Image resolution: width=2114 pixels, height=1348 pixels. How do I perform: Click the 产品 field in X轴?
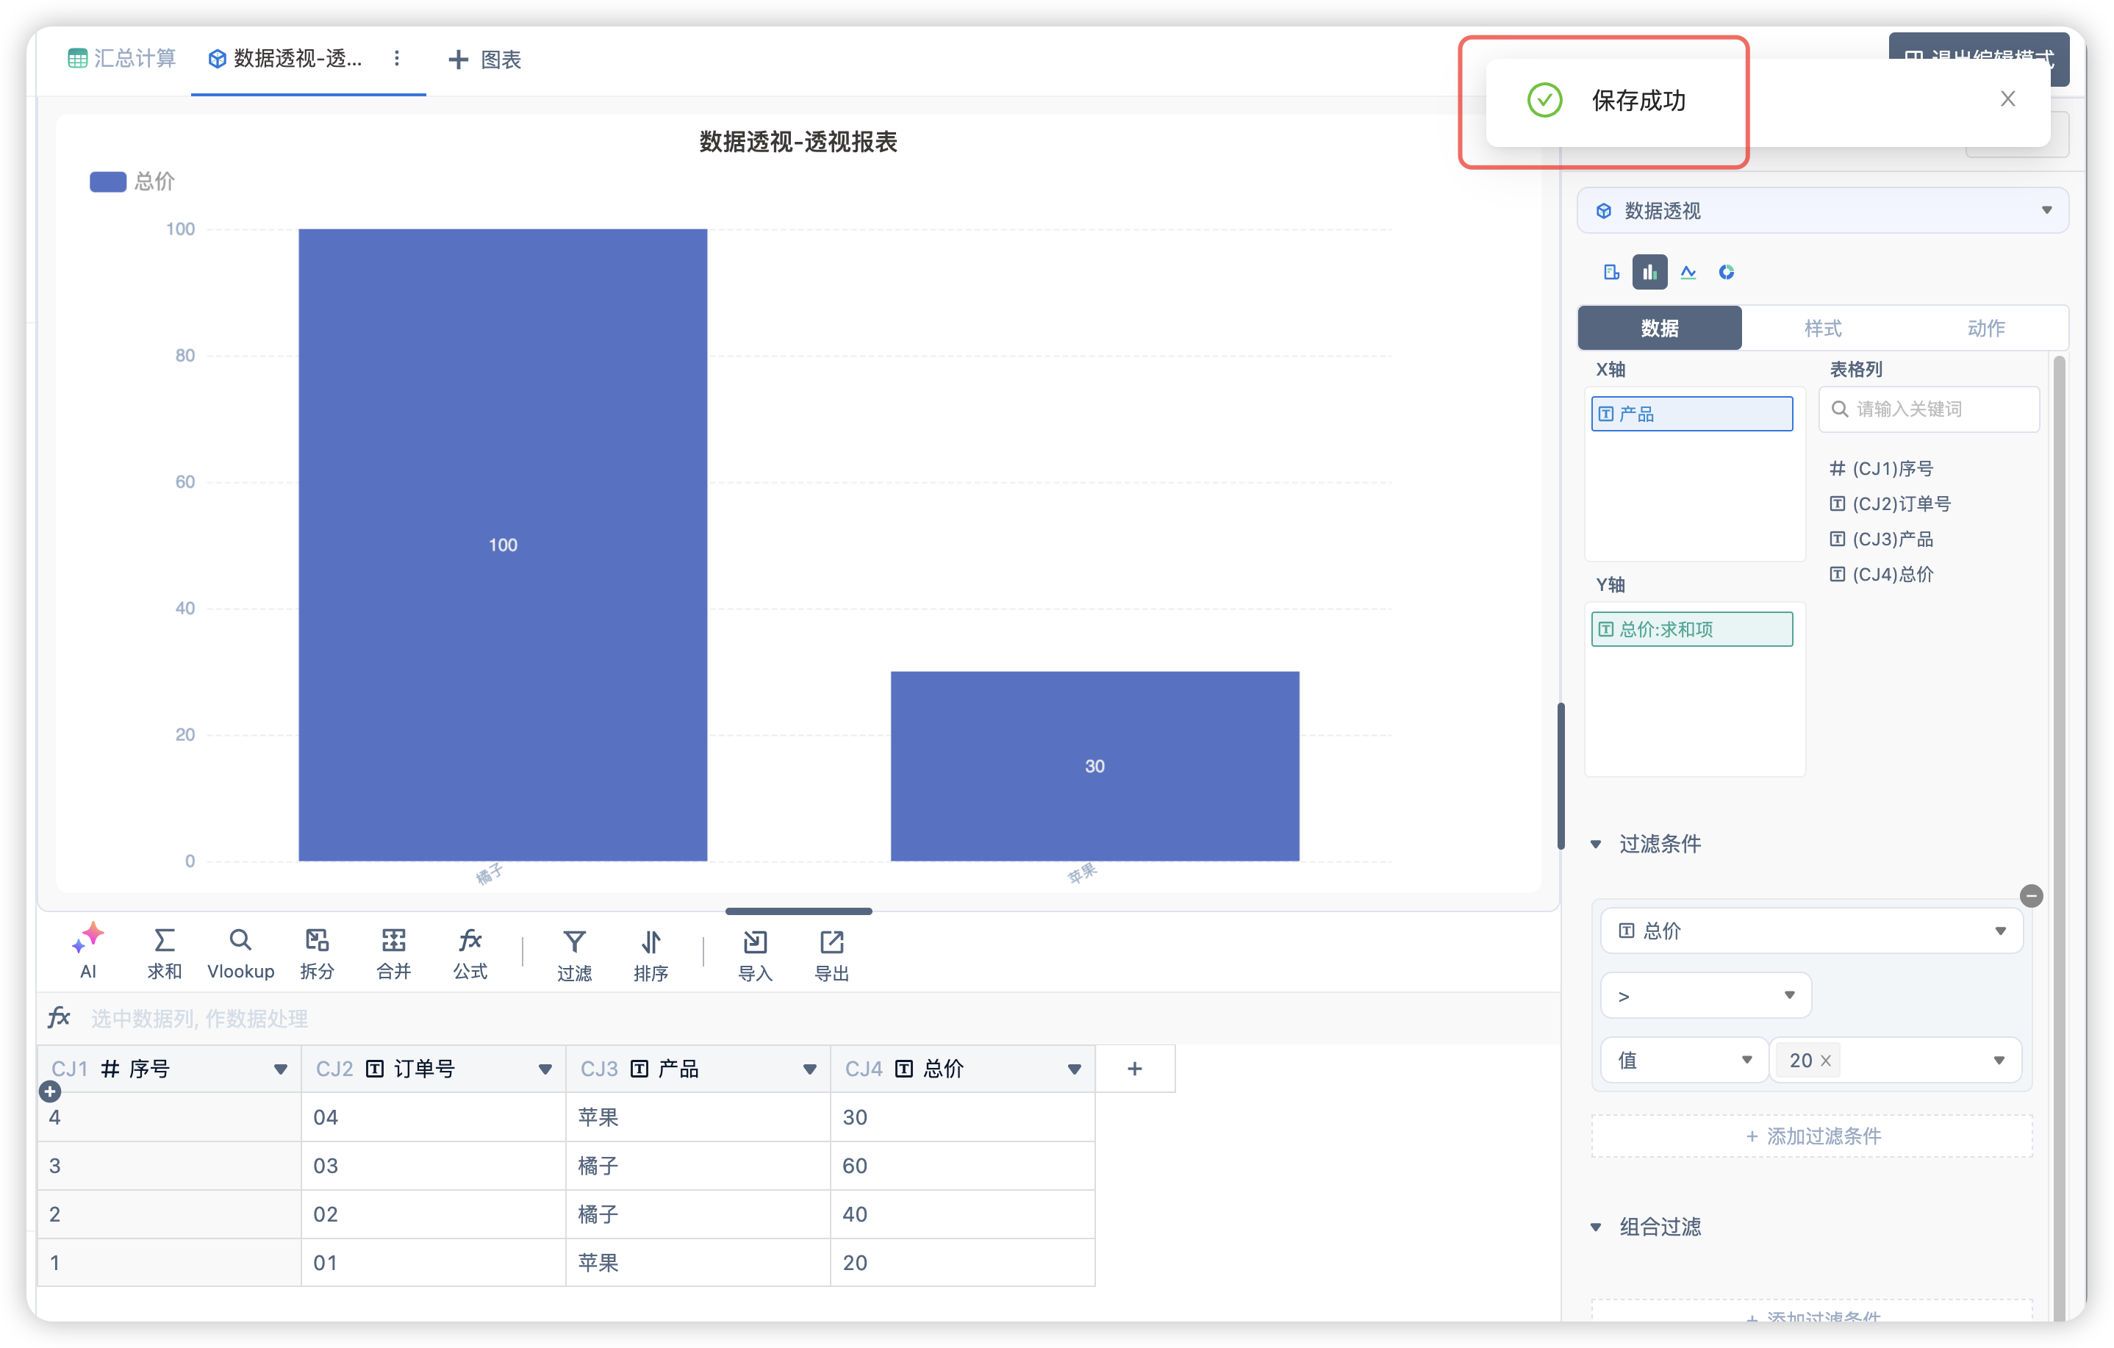pyautogui.click(x=1692, y=413)
